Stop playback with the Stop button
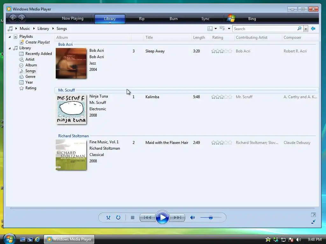The height and width of the screenshot is (244, 326). [x=132, y=217]
